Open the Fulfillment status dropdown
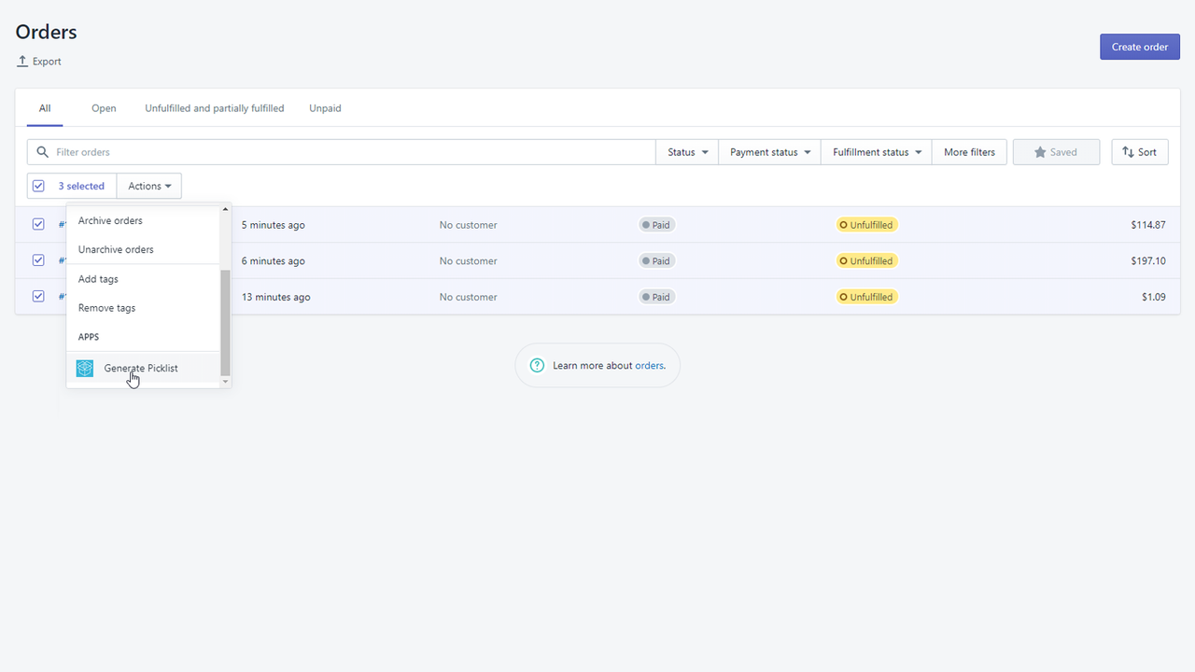 (x=875, y=151)
